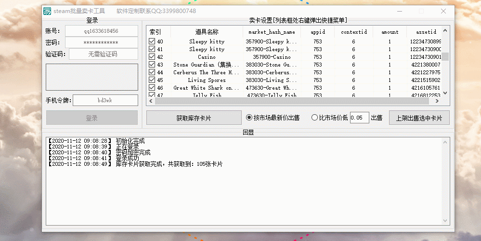Click the 密码 password field
This screenshot has height=241, width=481.
click(102, 43)
